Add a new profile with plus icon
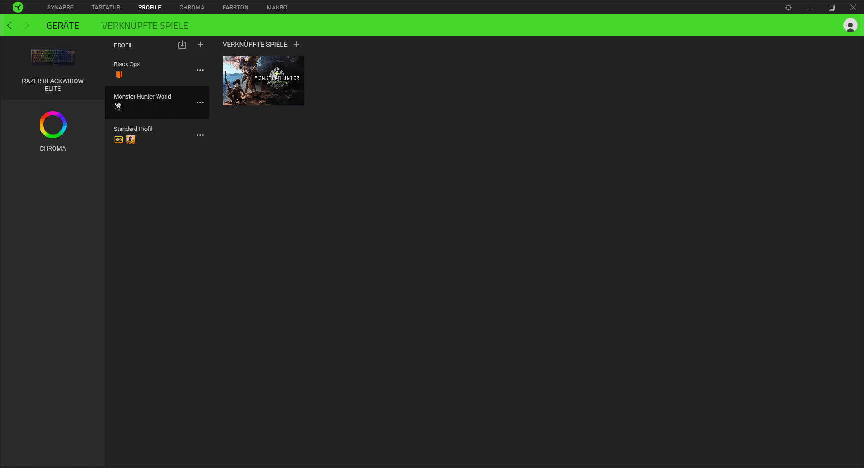864x468 pixels. (200, 45)
